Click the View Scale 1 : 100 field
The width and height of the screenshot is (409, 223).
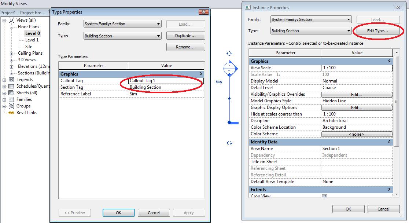coord(357,68)
